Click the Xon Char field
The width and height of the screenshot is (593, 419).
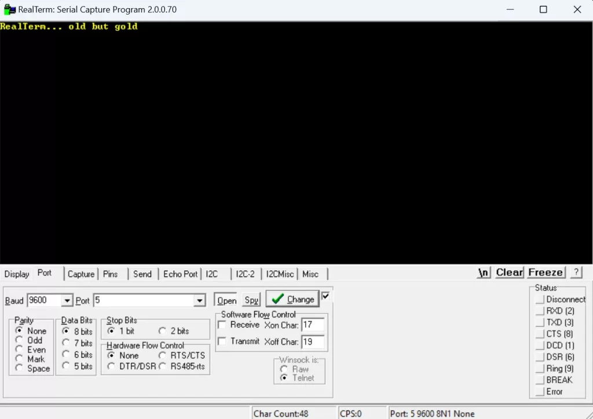(313, 325)
